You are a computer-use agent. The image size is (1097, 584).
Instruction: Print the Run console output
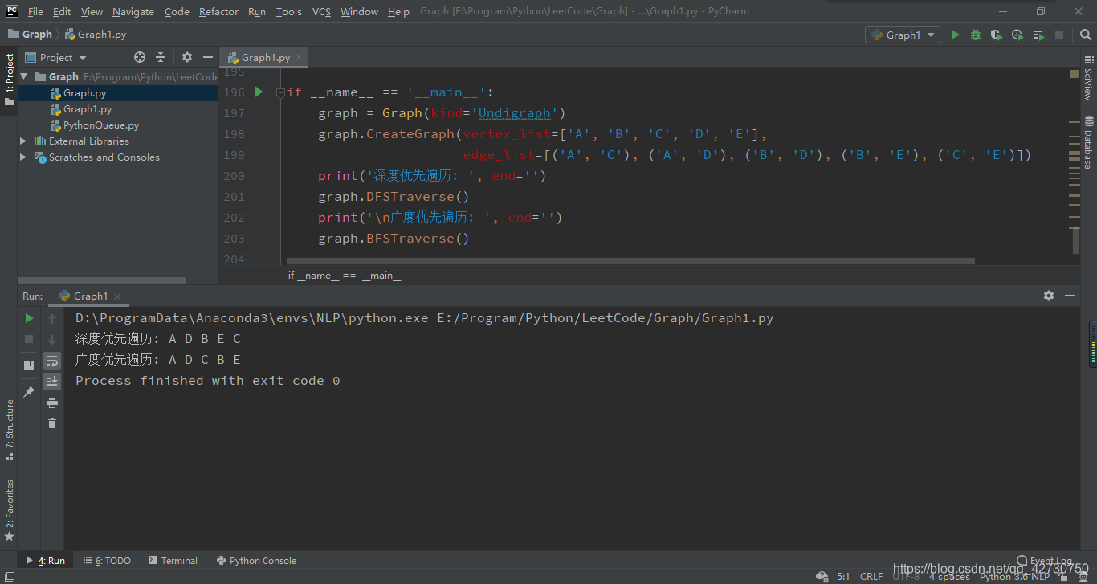point(52,402)
